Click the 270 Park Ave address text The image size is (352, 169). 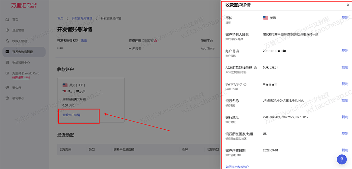tap(285, 117)
